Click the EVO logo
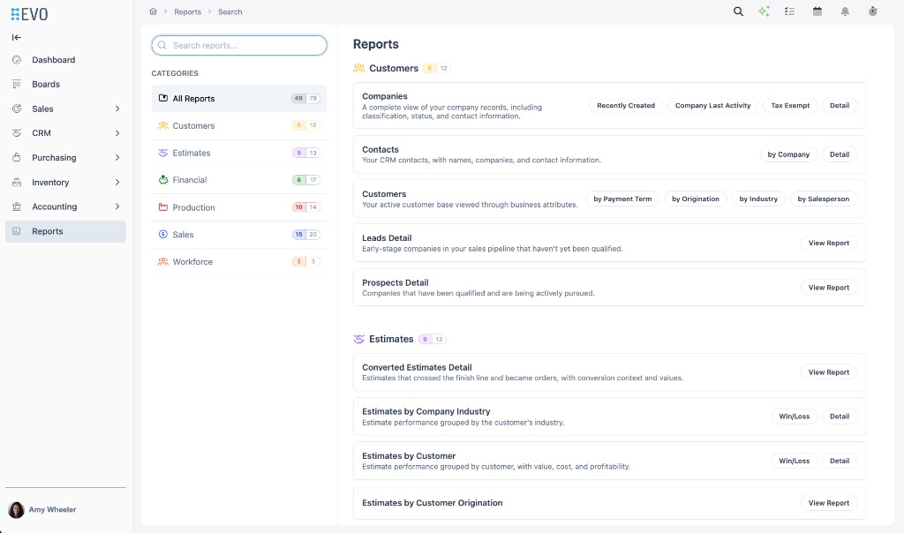This screenshot has height=533, width=904. coord(29,14)
